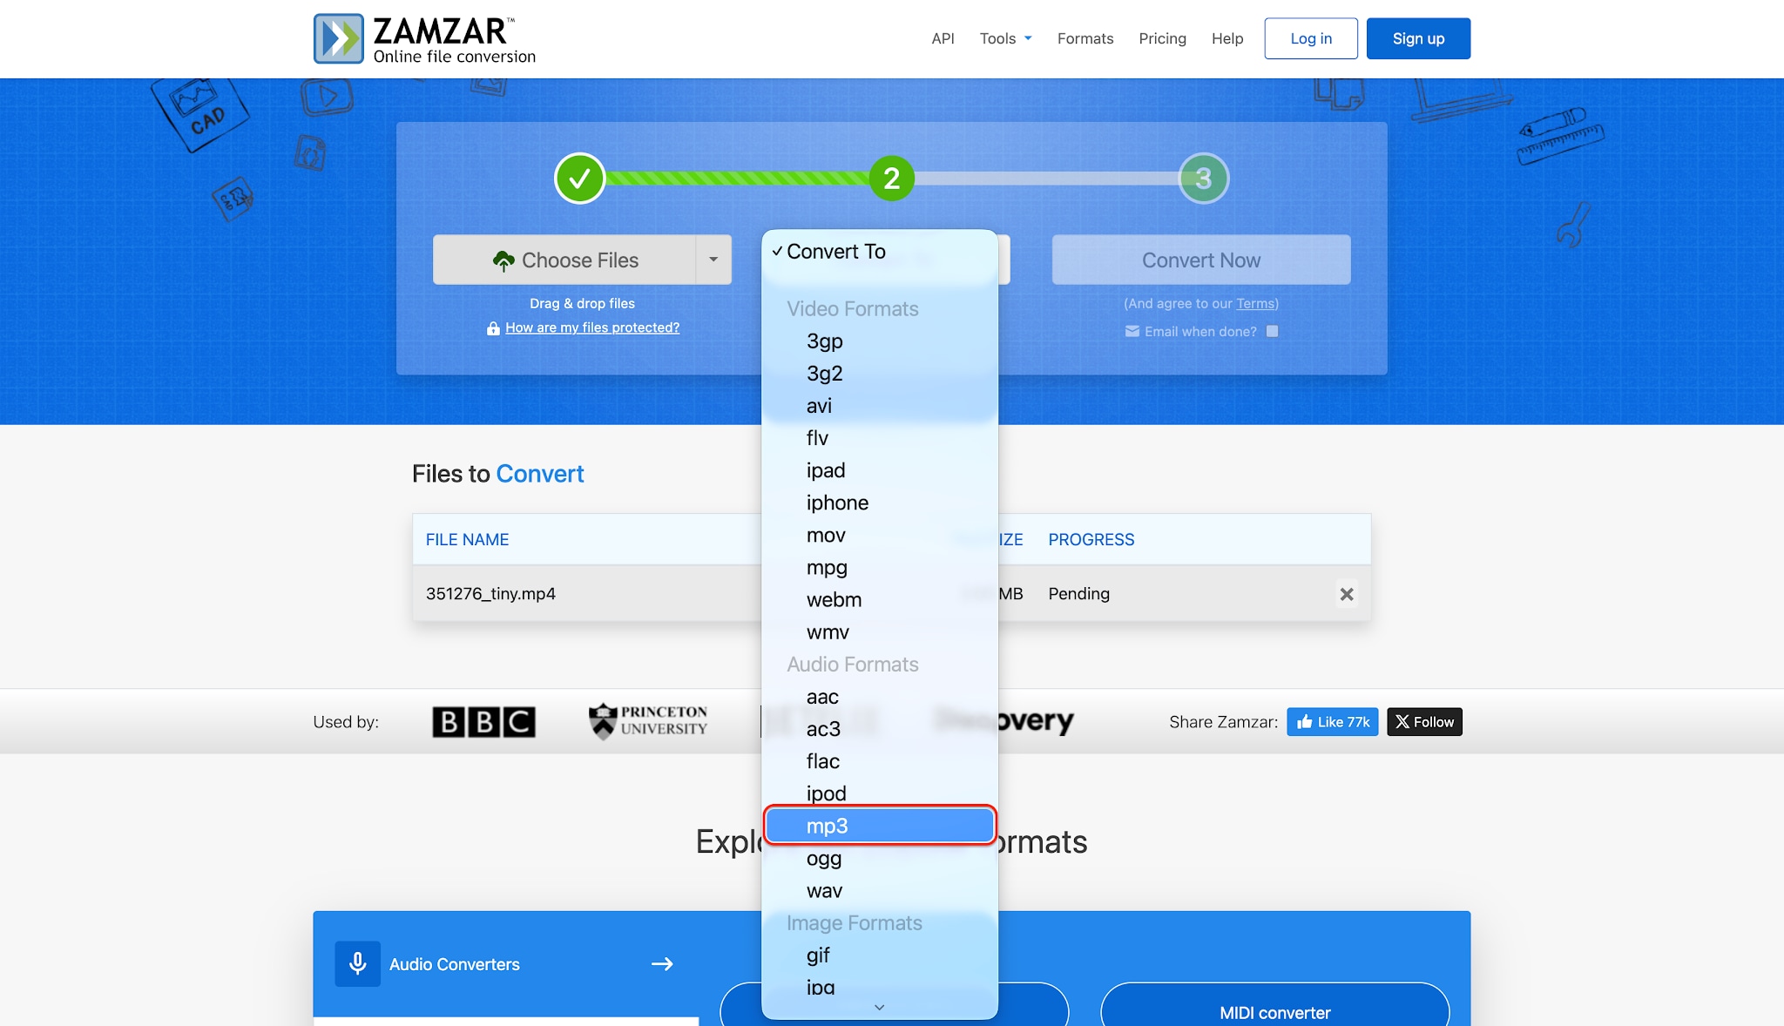Click the Zamzar logo icon

[x=339, y=38]
